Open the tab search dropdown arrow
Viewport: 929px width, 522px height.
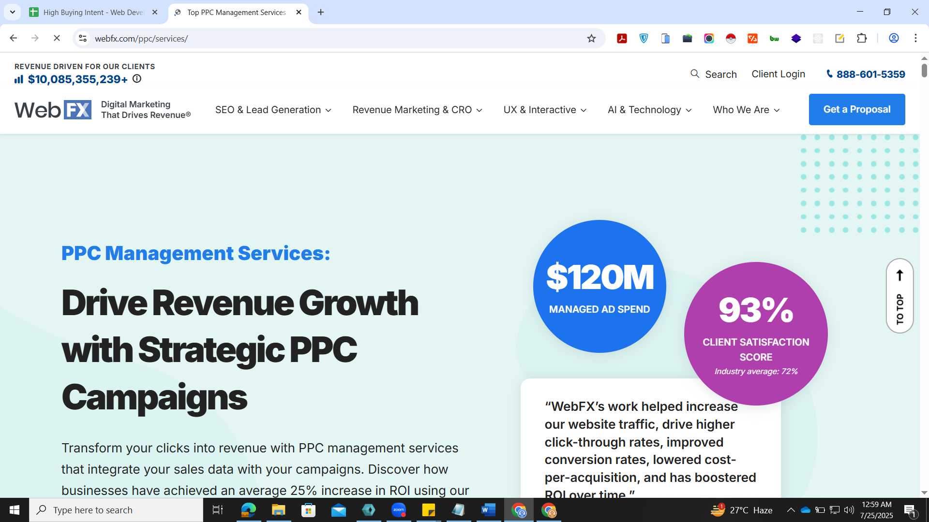[13, 12]
